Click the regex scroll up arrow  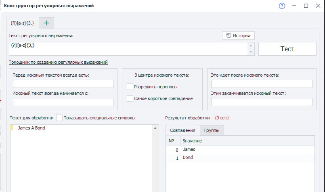[x=251, y=45]
